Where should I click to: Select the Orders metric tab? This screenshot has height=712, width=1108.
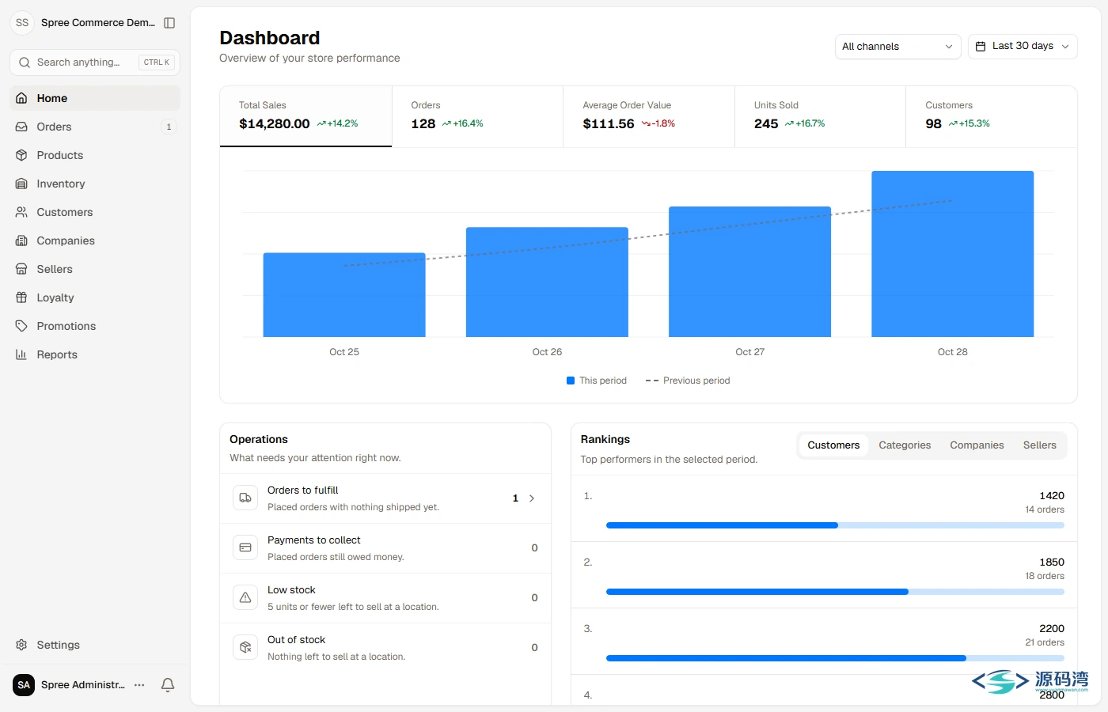[x=477, y=116]
